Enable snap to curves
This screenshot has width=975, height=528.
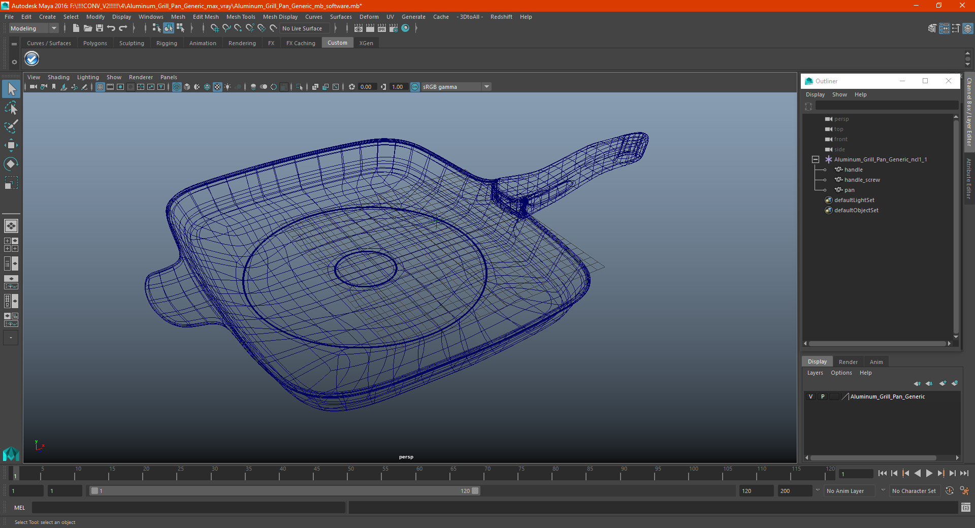pyautogui.click(x=226, y=28)
